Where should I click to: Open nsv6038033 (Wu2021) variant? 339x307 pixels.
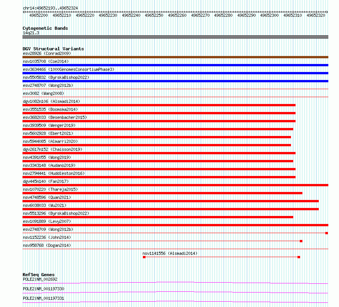coord(45,205)
